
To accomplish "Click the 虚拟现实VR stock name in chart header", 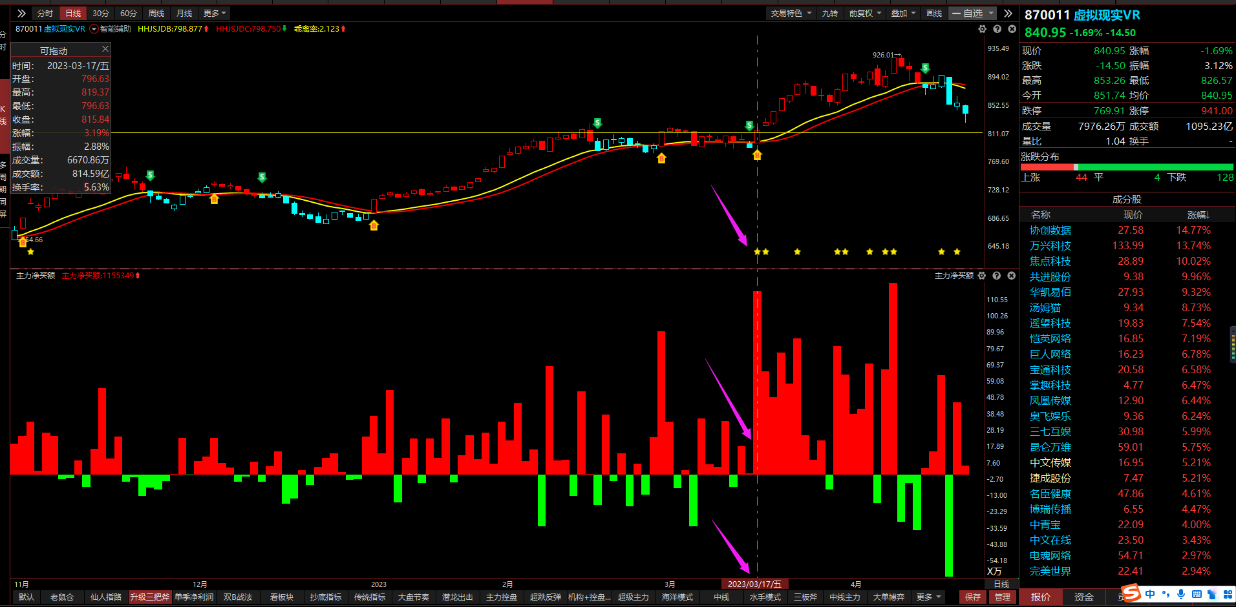I will [65, 29].
